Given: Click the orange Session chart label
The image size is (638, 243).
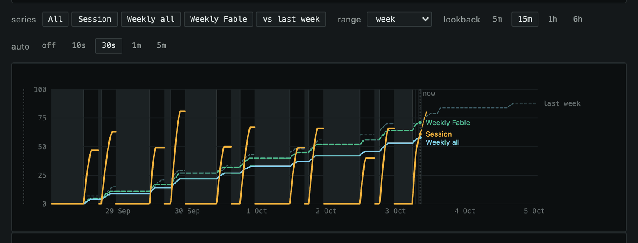Looking at the screenshot, I should coord(439,134).
